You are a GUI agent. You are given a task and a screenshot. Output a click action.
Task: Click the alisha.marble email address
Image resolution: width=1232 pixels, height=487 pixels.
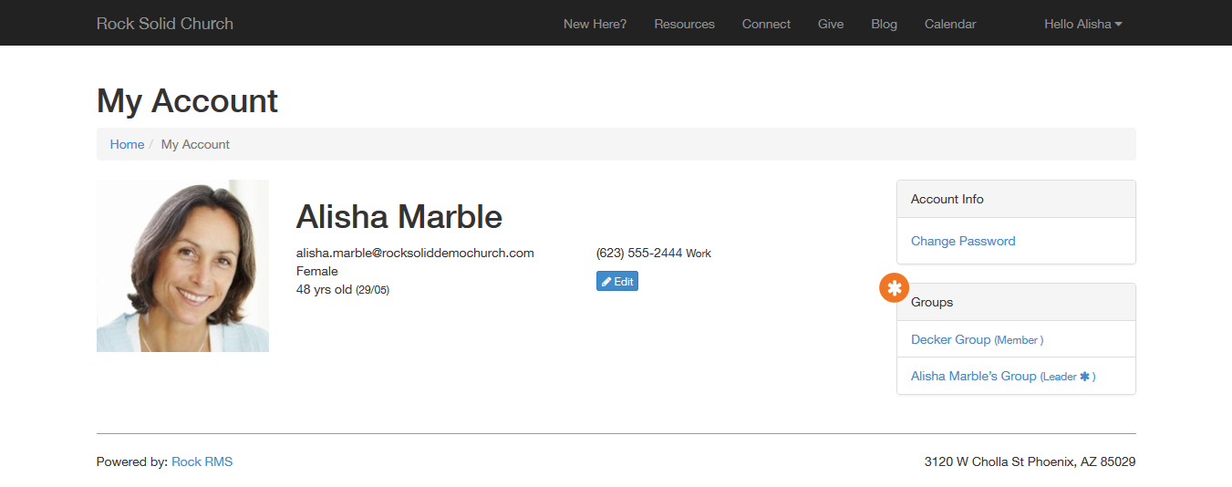(415, 253)
